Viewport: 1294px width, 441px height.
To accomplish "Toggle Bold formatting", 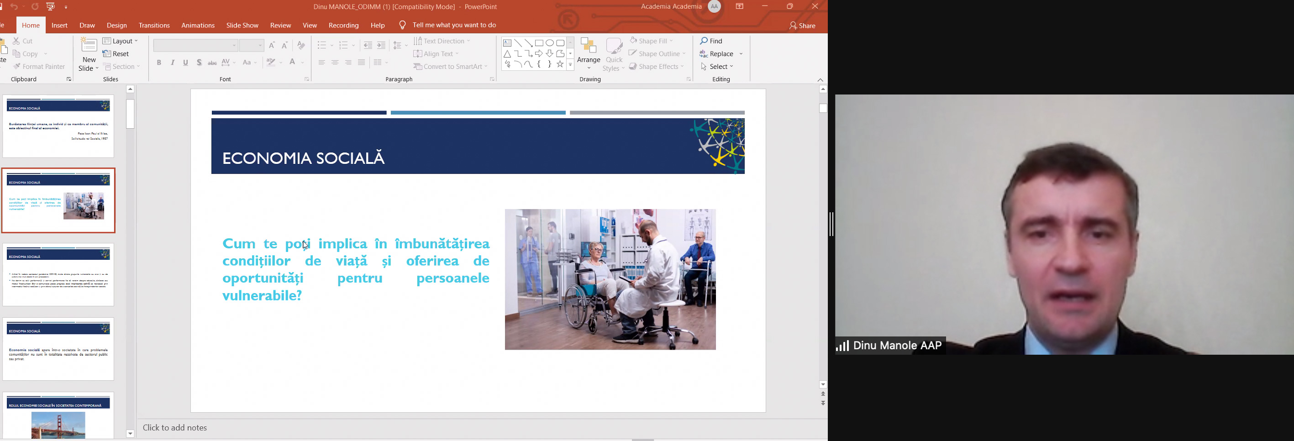I will (159, 63).
